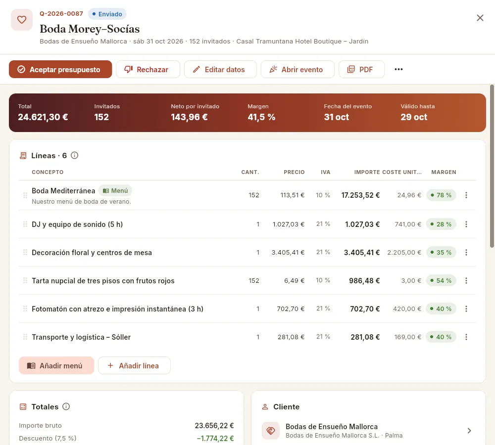
Task: Open row options for DJ y equipo de sonido
Action: pos(466,224)
